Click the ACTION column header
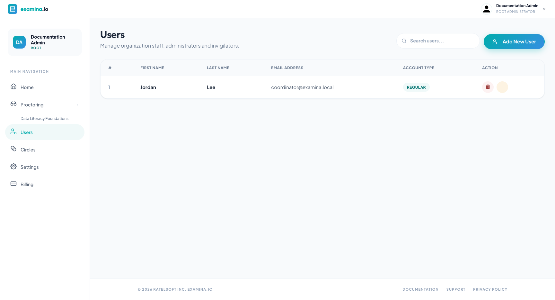The image size is (555, 300). coord(490,68)
